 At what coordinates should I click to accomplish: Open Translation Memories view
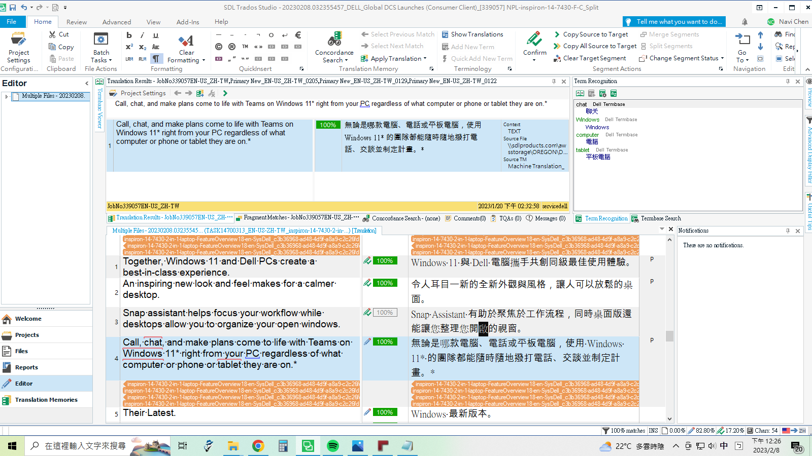tap(46, 400)
